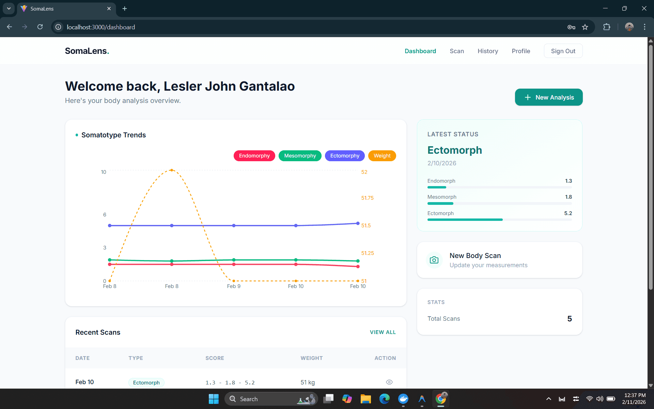This screenshot has height=409, width=654.
Task: Open the History nav tab
Action: [487, 51]
